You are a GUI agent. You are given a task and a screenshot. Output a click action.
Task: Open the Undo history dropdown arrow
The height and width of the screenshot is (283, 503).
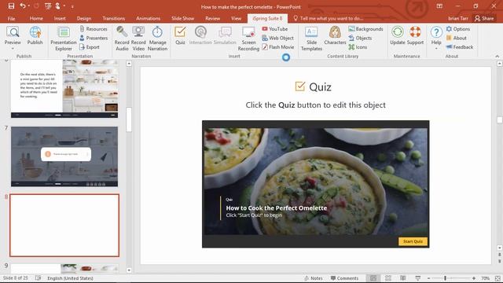[x=28, y=6]
